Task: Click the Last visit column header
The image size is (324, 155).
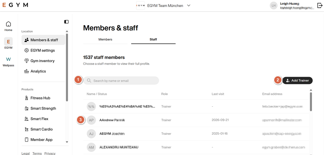Action: tap(218, 94)
